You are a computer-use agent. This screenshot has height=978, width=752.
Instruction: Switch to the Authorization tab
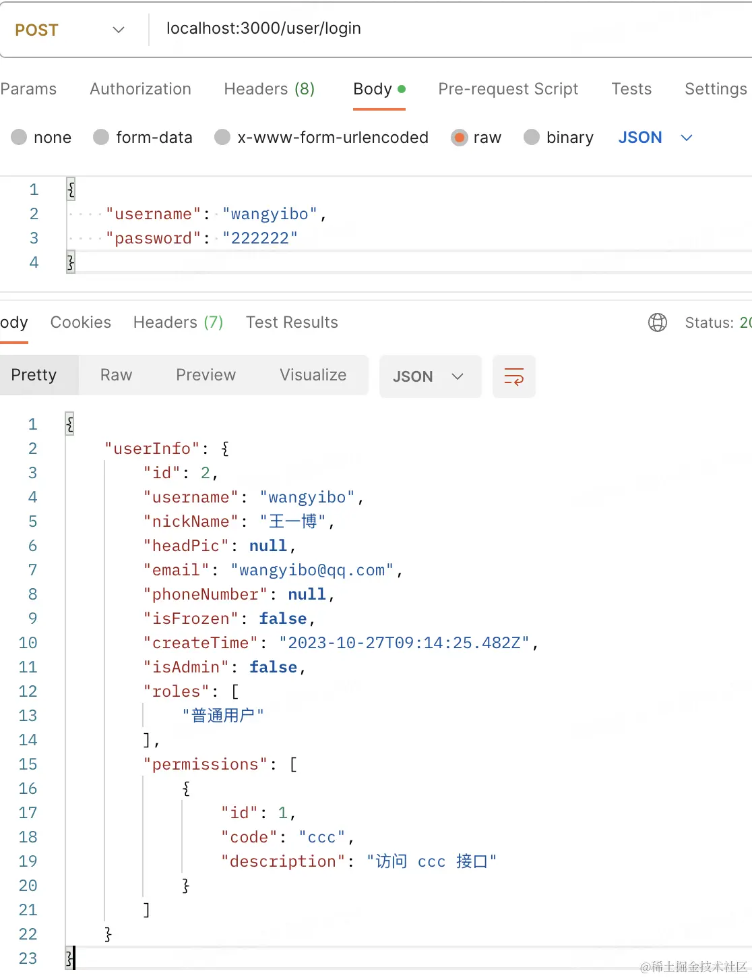coord(140,89)
